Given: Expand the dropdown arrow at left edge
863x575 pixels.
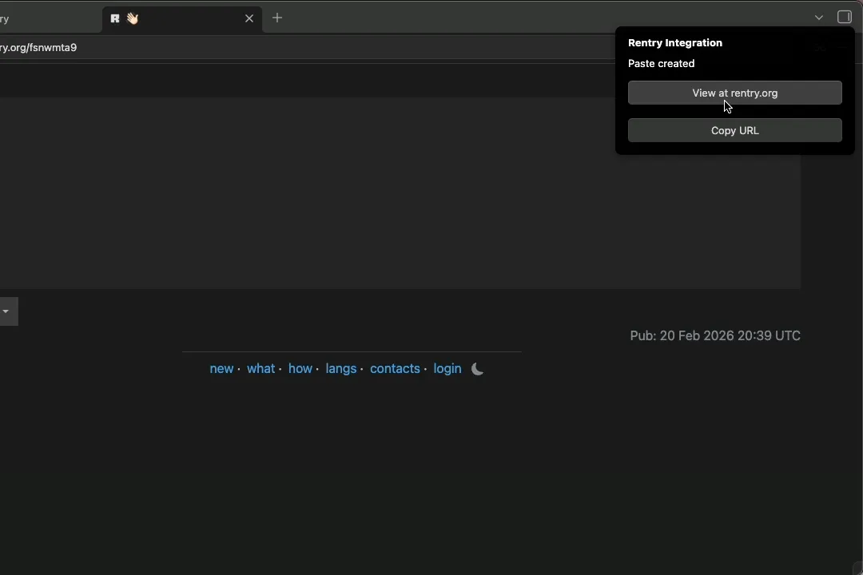Looking at the screenshot, I should 6,311.
